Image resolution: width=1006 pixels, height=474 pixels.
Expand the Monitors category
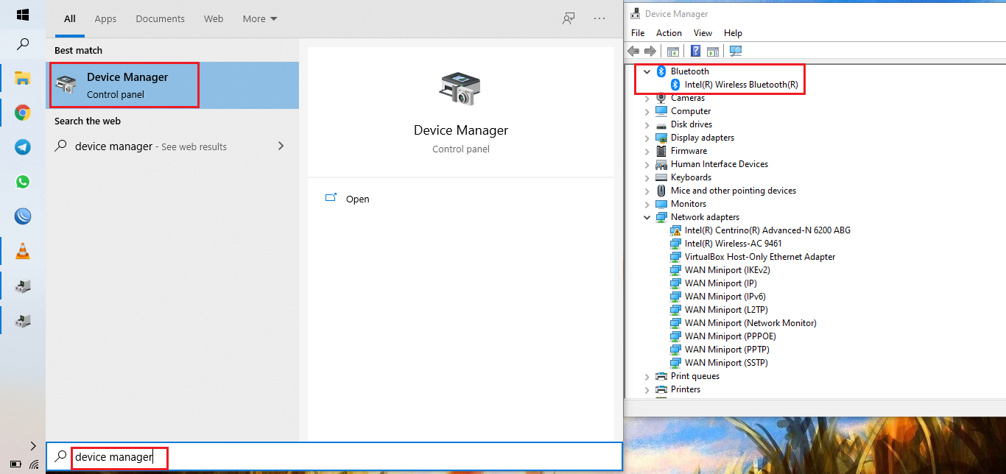tap(647, 204)
